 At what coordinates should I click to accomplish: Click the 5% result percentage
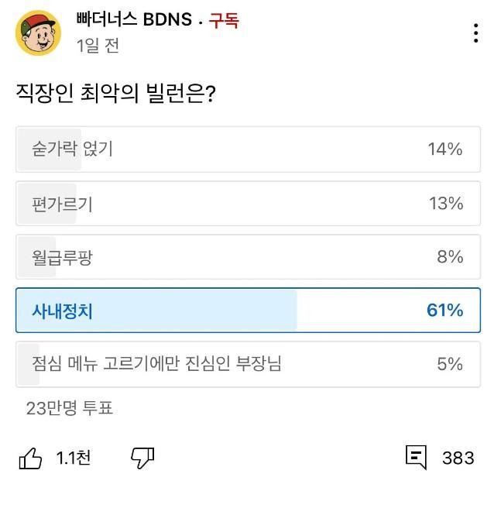(x=449, y=364)
